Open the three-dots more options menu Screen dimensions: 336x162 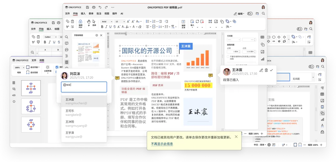(x=113, y=7)
